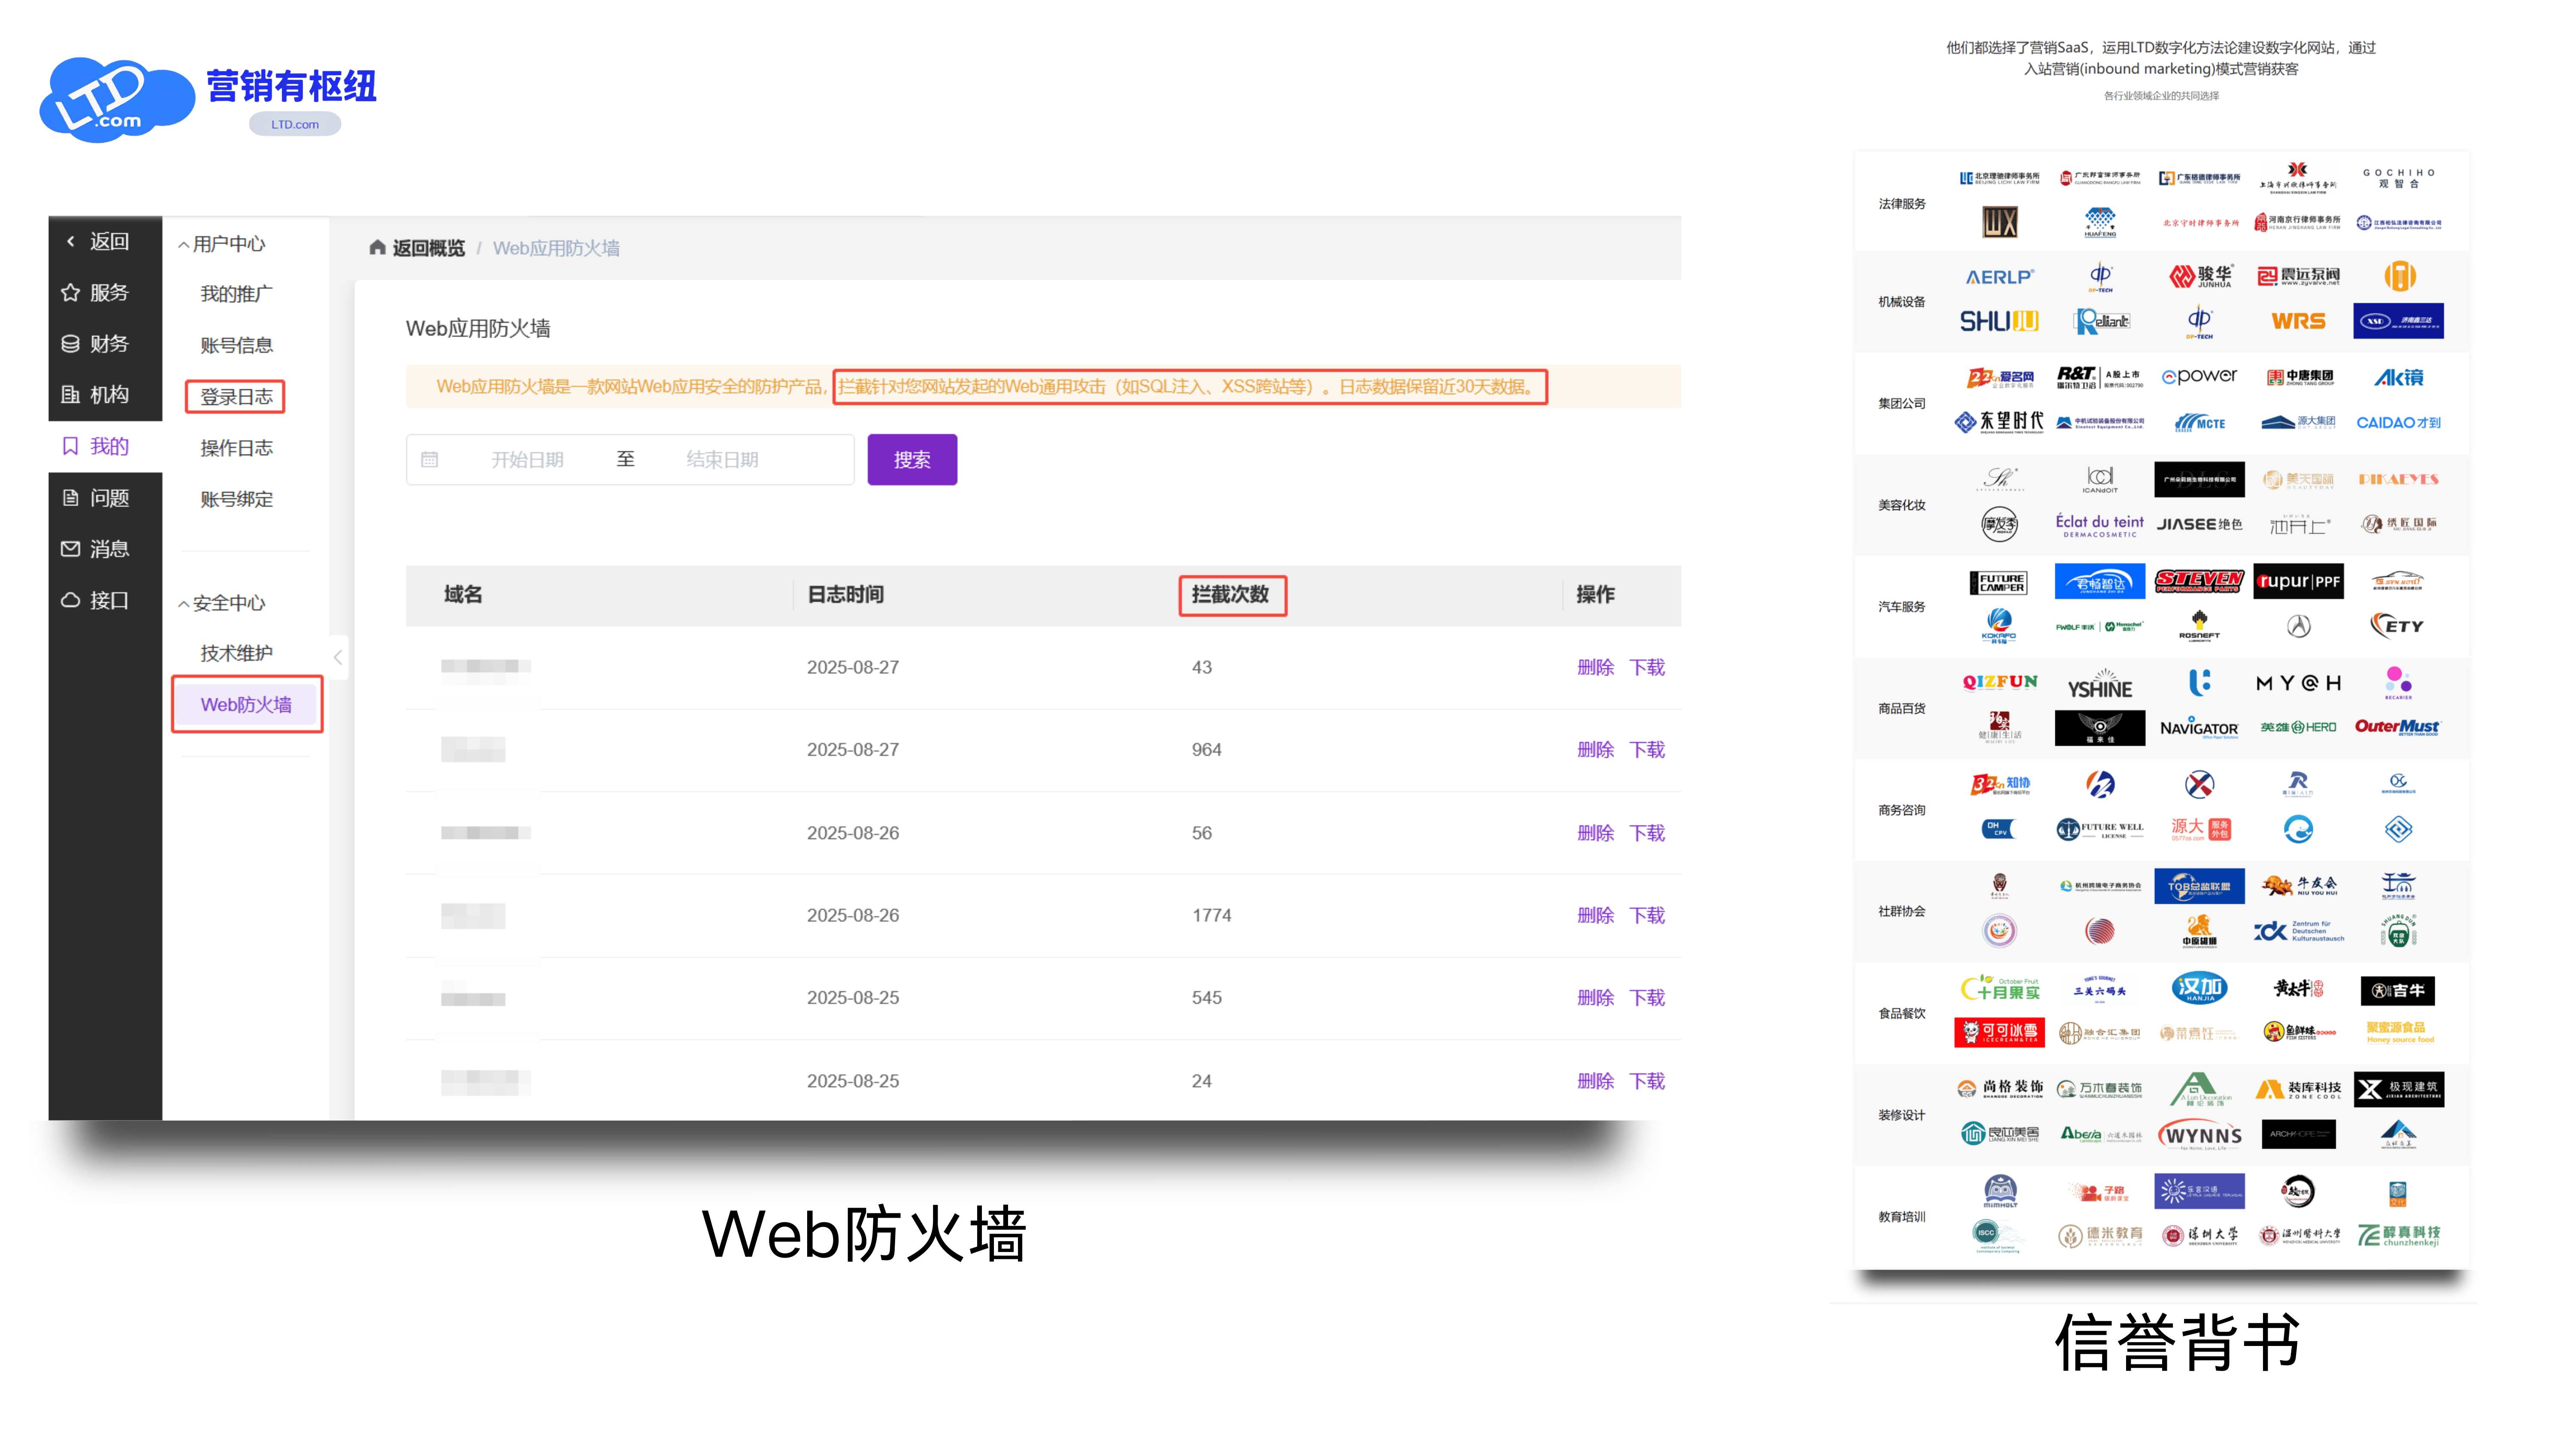Click the 服务 sidebar label
2576x1449 pixels.
pyautogui.click(x=109, y=292)
